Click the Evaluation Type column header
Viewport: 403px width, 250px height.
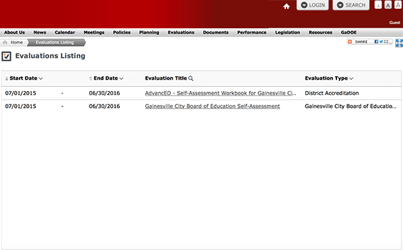326,78
